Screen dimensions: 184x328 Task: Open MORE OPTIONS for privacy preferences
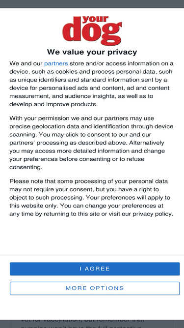coord(95,288)
